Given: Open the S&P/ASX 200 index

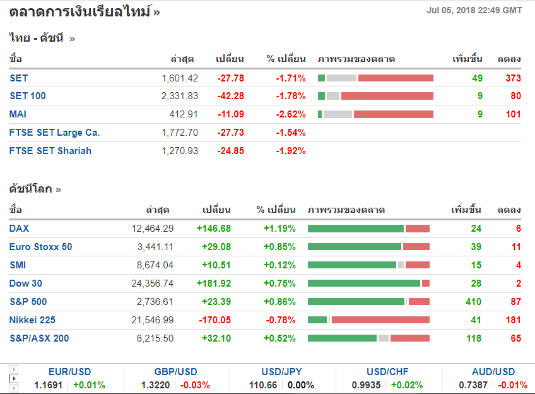Looking at the screenshot, I should tap(39, 338).
